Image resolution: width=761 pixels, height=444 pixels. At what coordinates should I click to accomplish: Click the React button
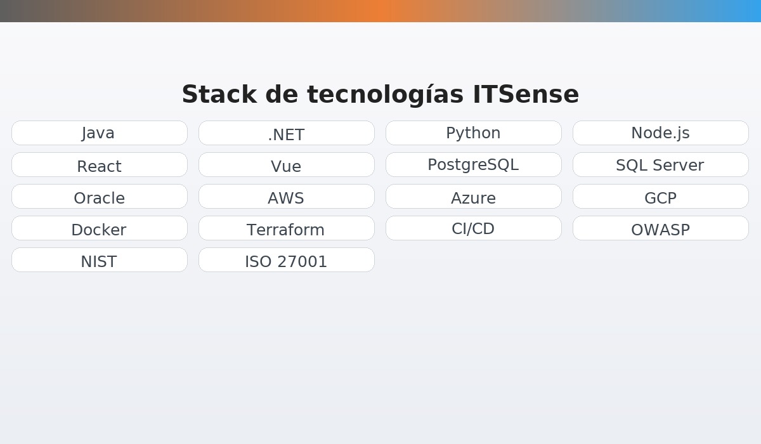[x=100, y=166]
